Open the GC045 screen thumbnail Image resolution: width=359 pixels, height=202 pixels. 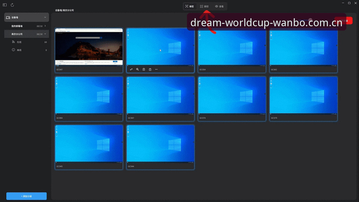coord(89,144)
